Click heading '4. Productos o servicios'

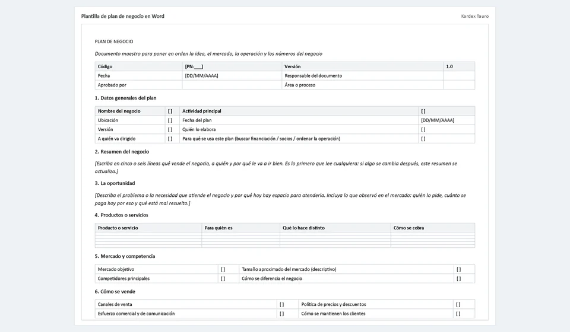click(x=121, y=215)
